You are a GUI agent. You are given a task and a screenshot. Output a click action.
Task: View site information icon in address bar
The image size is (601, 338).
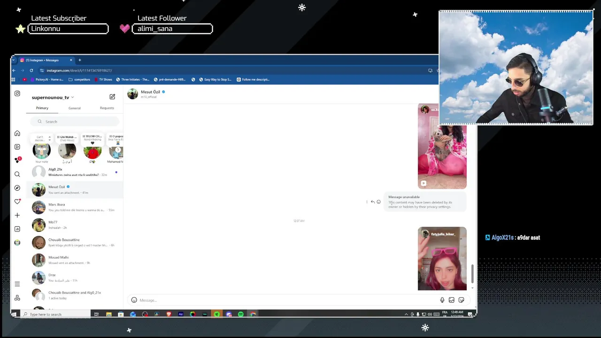[42, 70]
